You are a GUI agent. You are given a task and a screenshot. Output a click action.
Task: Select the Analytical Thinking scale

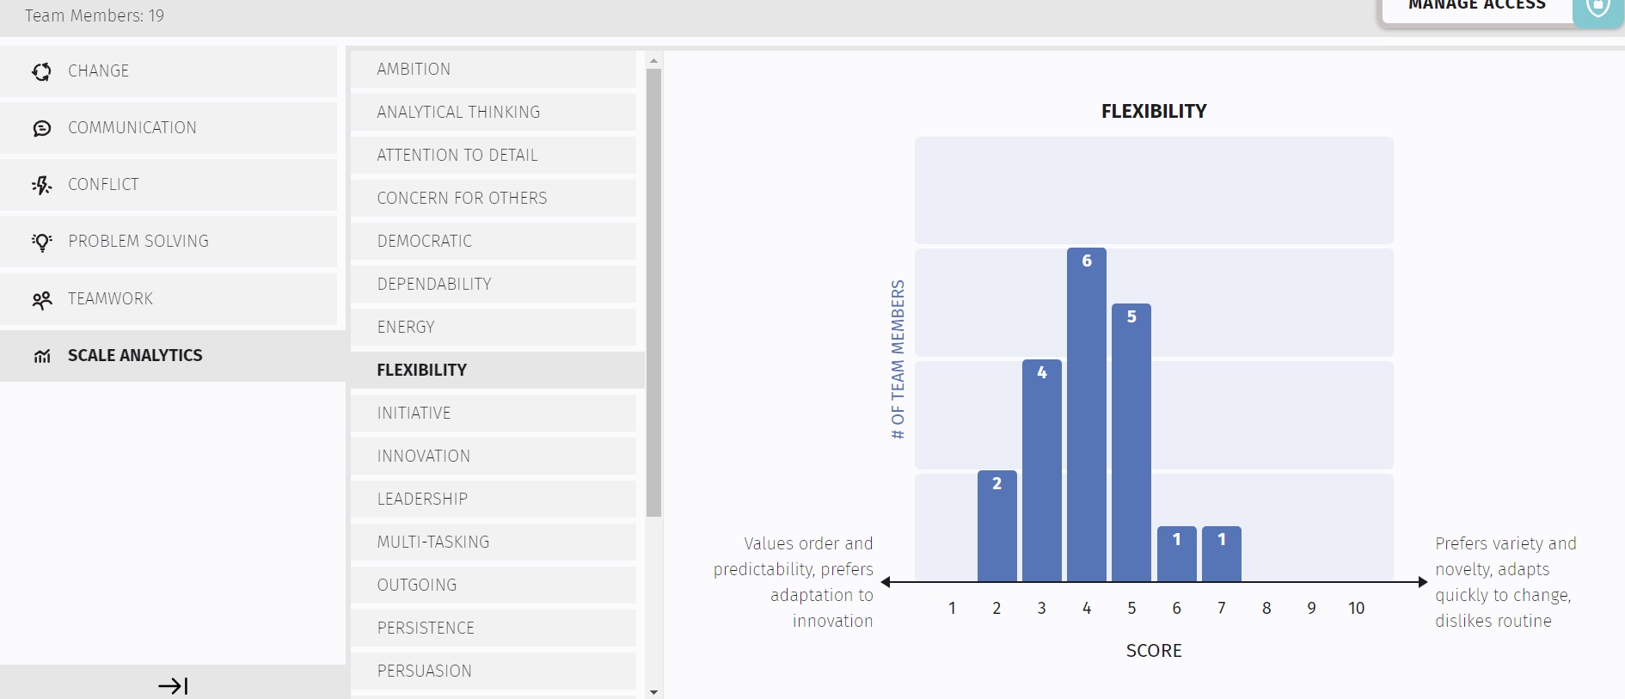pyautogui.click(x=493, y=112)
